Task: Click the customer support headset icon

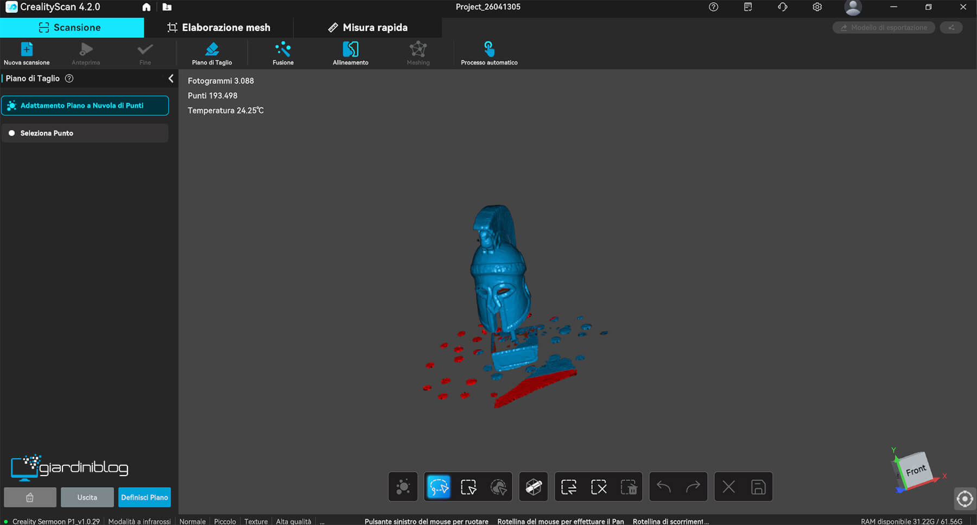Action: pos(782,7)
